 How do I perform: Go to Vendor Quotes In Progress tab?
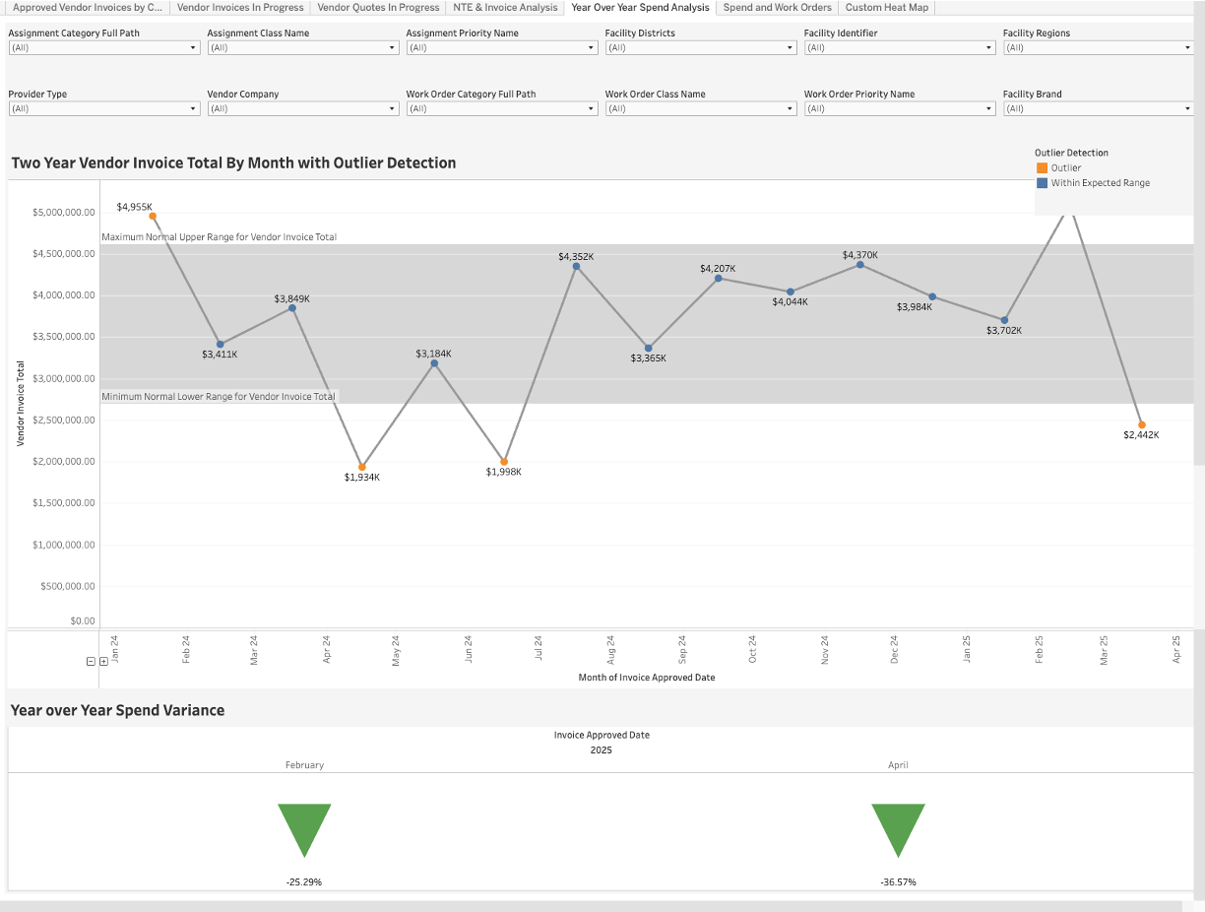[378, 8]
